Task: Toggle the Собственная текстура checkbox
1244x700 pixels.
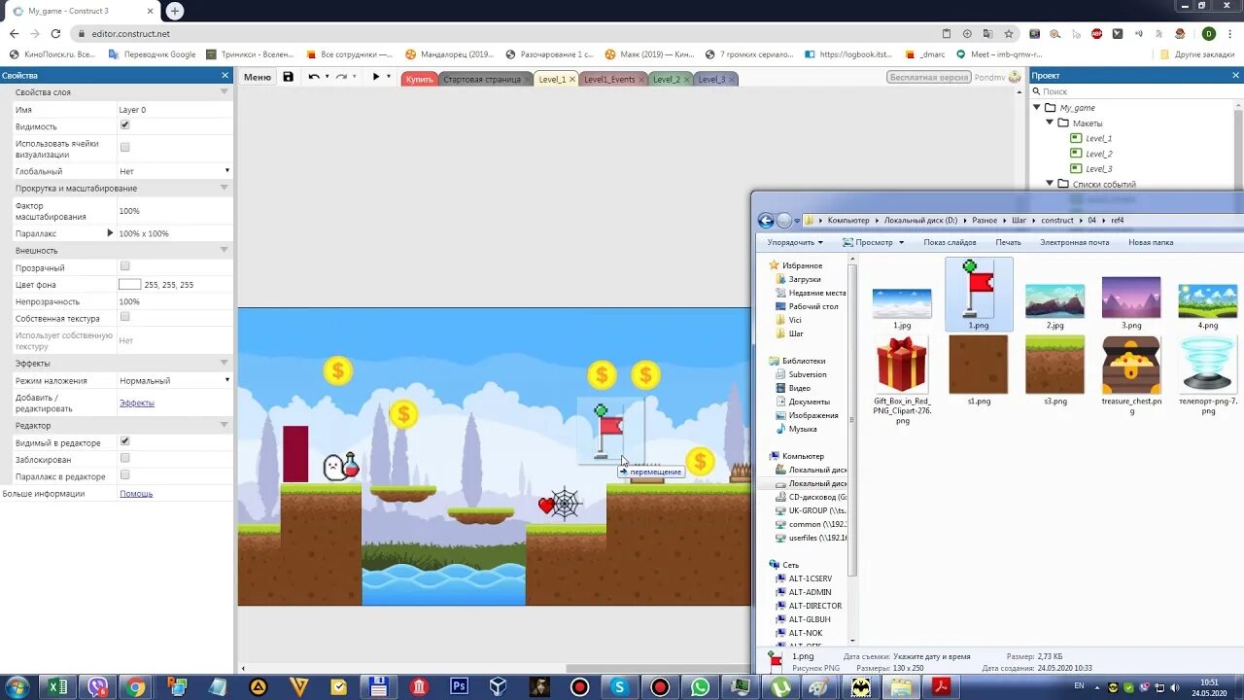Action: pos(124,317)
